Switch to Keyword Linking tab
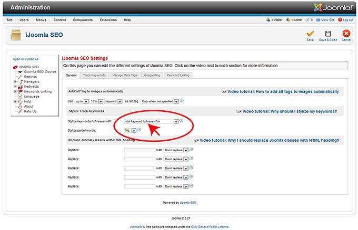 point(178,76)
